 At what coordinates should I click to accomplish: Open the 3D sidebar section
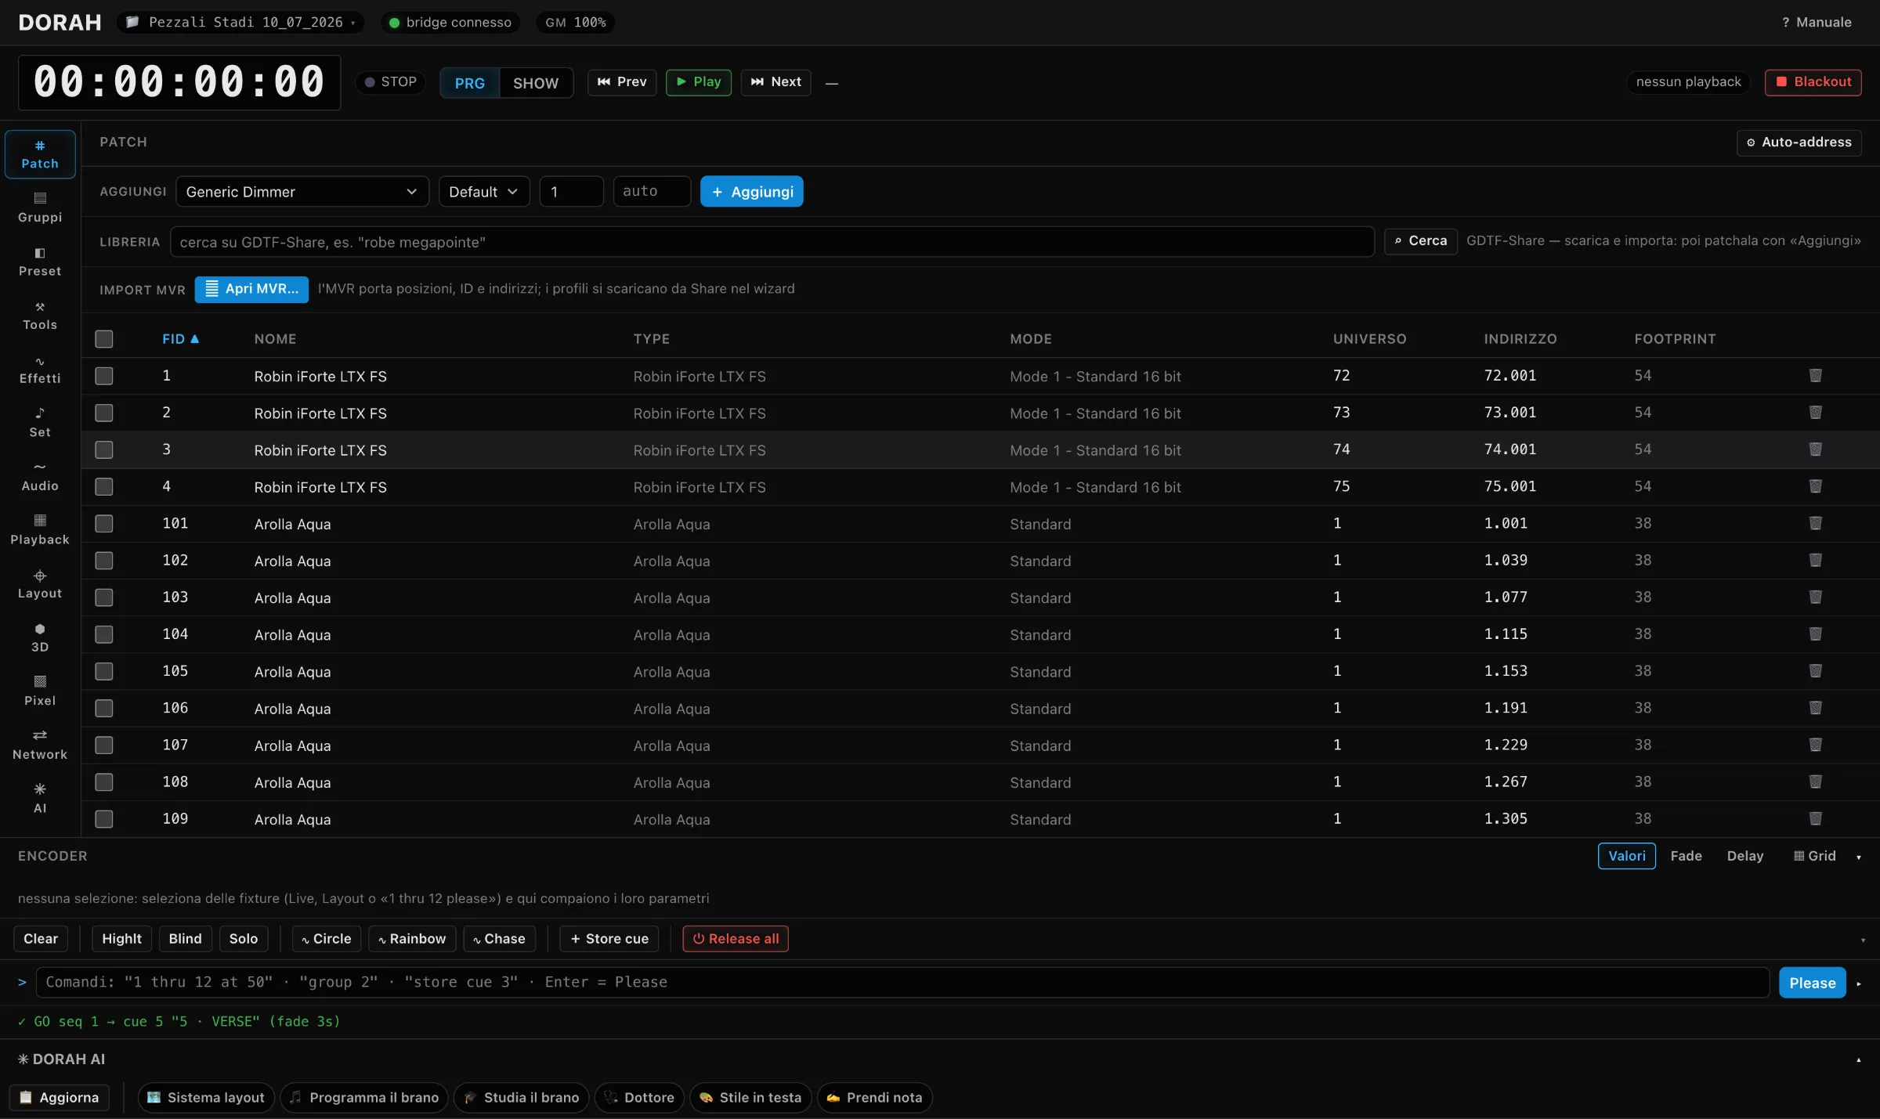tap(40, 638)
